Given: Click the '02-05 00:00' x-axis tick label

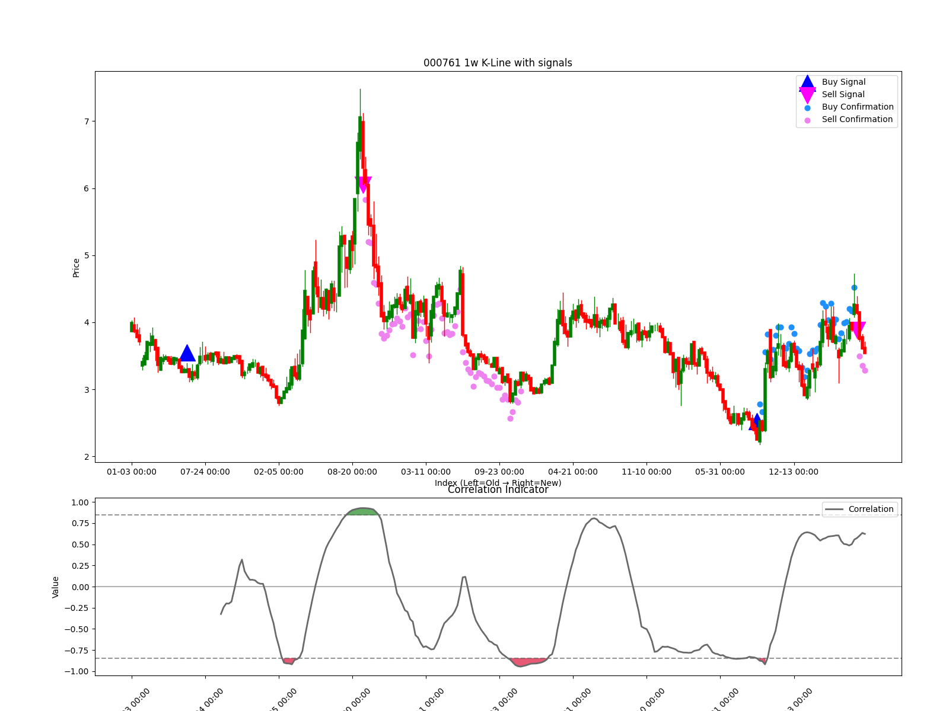Looking at the screenshot, I should pyautogui.click(x=279, y=472).
